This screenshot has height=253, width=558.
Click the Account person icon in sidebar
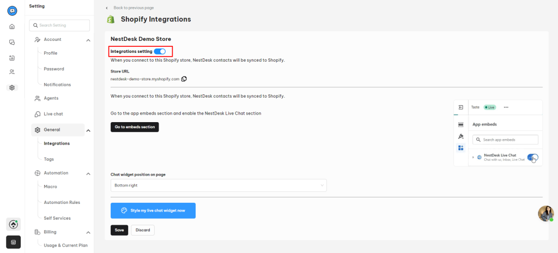pyautogui.click(x=38, y=40)
